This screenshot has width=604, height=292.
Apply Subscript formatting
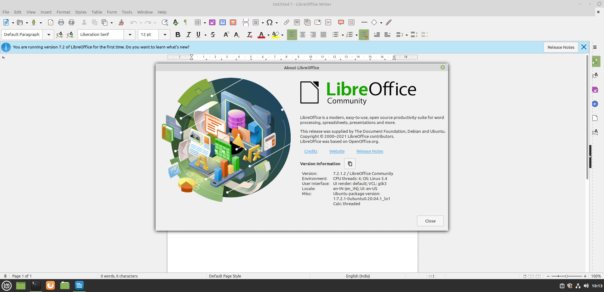[x=237, y=35]
